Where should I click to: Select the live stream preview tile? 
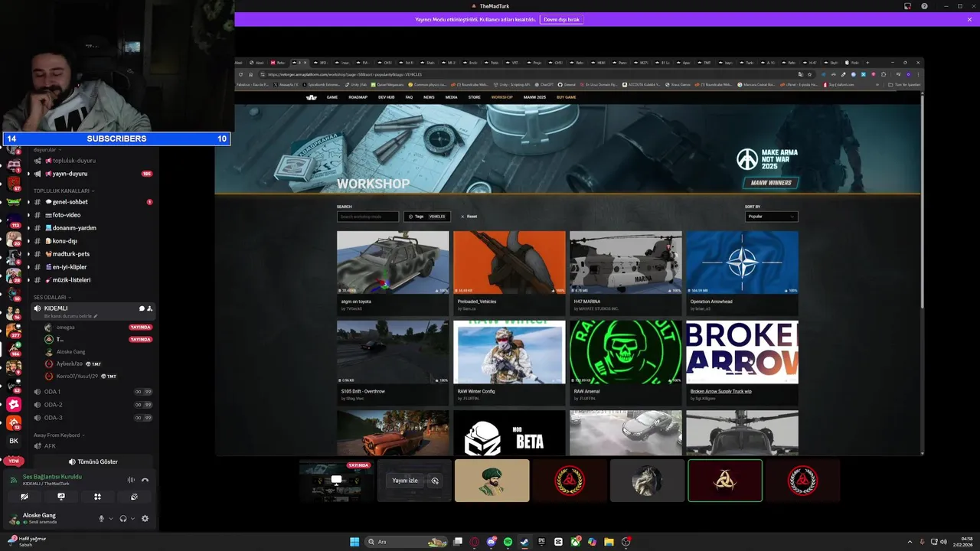pos(336,481)
